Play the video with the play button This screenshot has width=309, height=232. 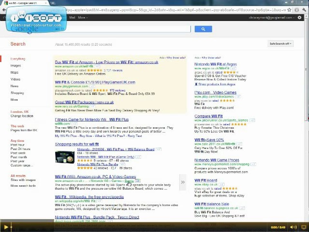coord(6,227)
